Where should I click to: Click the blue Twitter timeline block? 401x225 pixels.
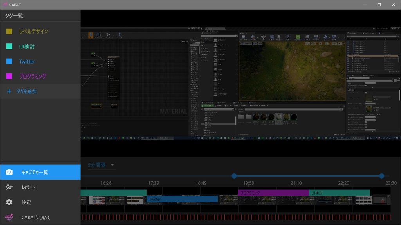click(x=182, y=199)
